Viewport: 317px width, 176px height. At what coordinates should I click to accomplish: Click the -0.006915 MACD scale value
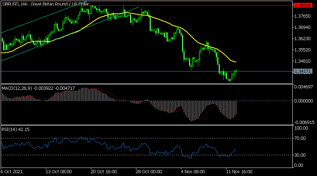304,122
